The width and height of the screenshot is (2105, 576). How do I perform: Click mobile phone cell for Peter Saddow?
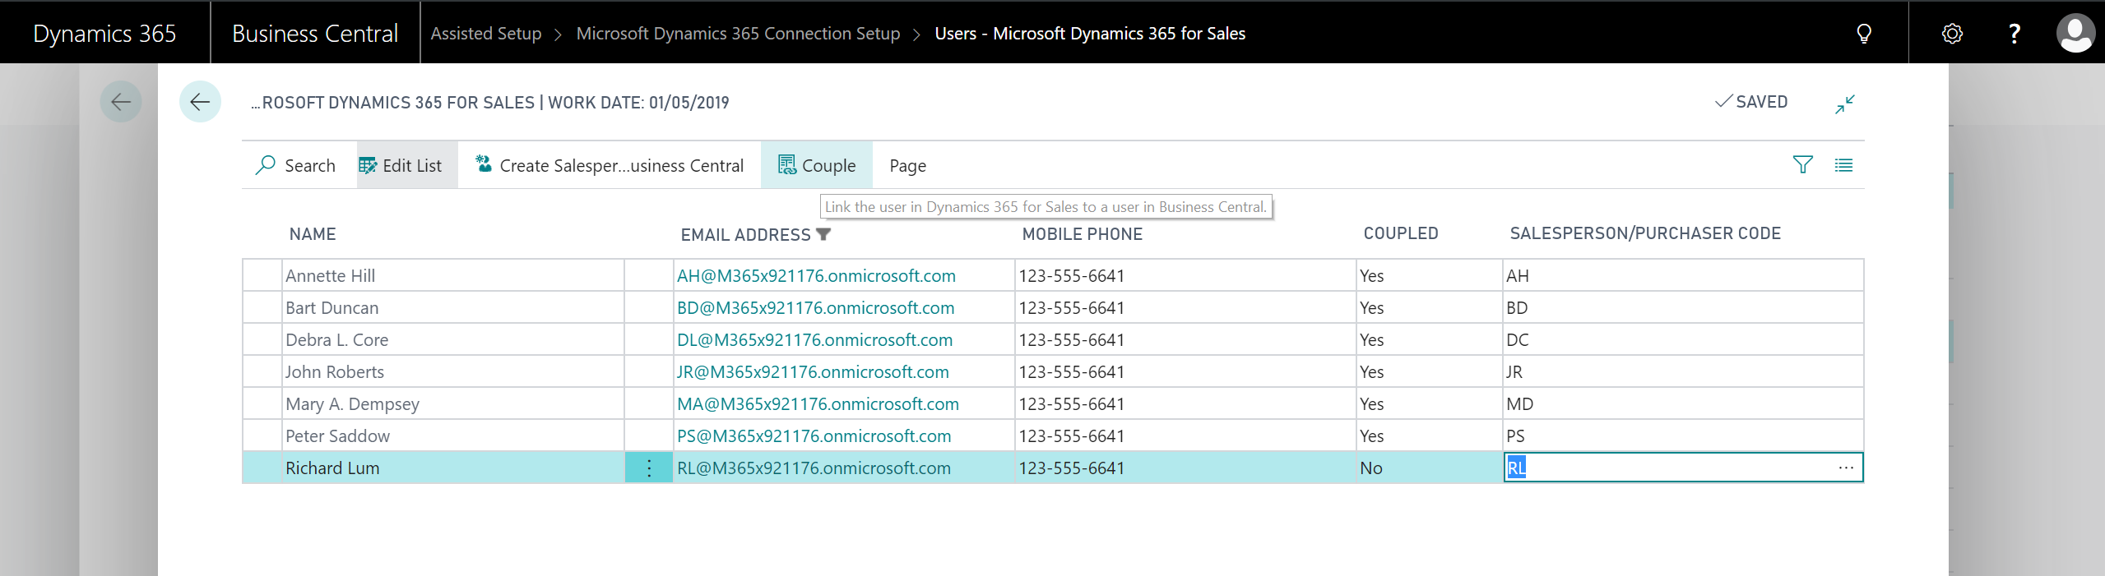1185,436
